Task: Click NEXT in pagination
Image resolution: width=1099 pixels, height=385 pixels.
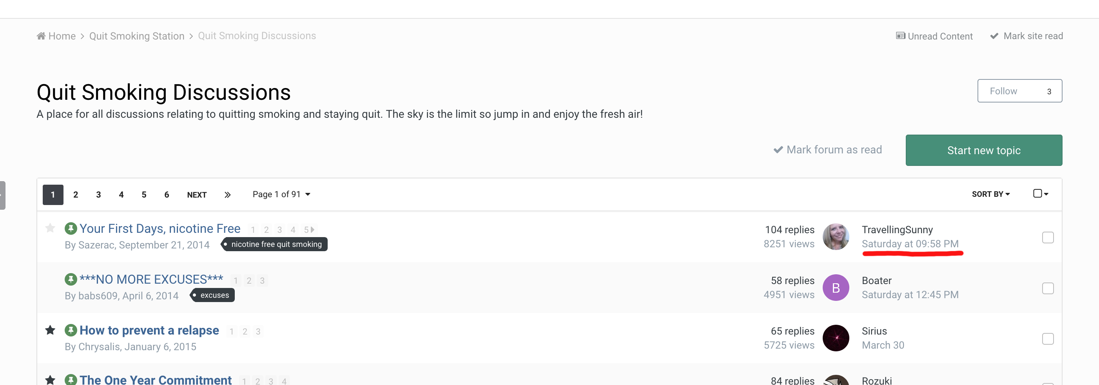Action: tap(197, 194)
